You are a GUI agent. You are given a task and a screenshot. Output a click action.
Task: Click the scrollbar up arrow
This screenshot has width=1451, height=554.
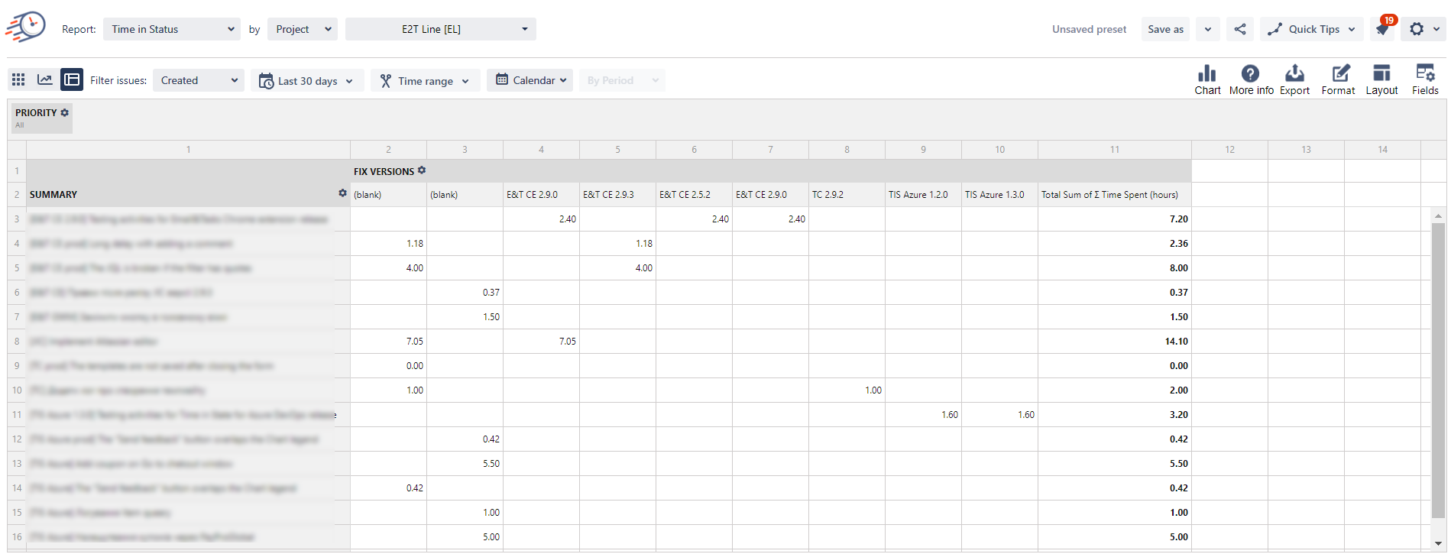click(1438, 215)
